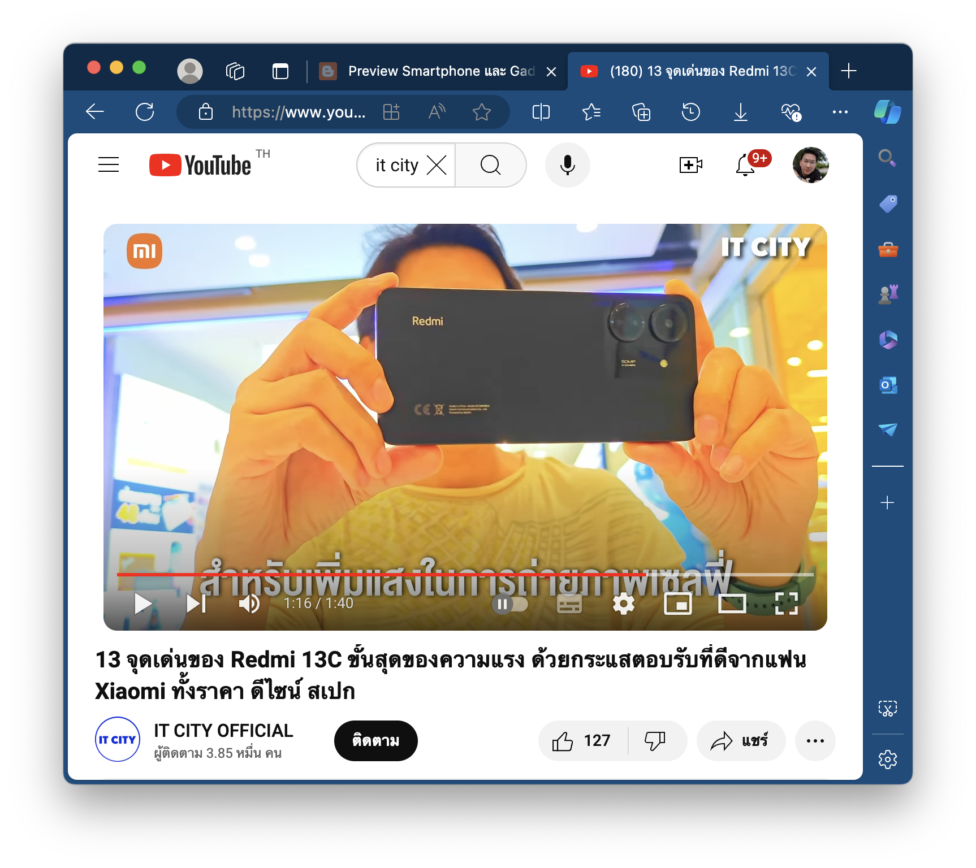Start voice search with microphone
The width and height of the screenshot is (976, 868).
(x=568, y=165)
